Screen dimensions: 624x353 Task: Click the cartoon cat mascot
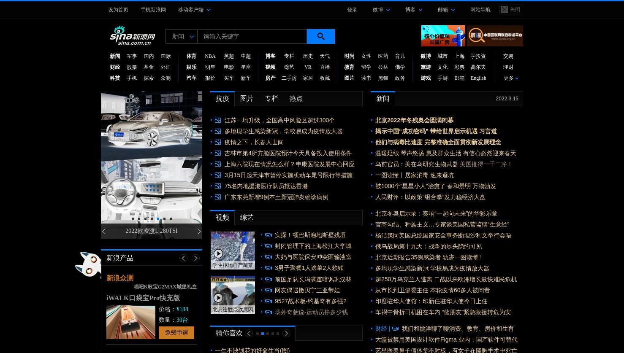pos(89,265)
